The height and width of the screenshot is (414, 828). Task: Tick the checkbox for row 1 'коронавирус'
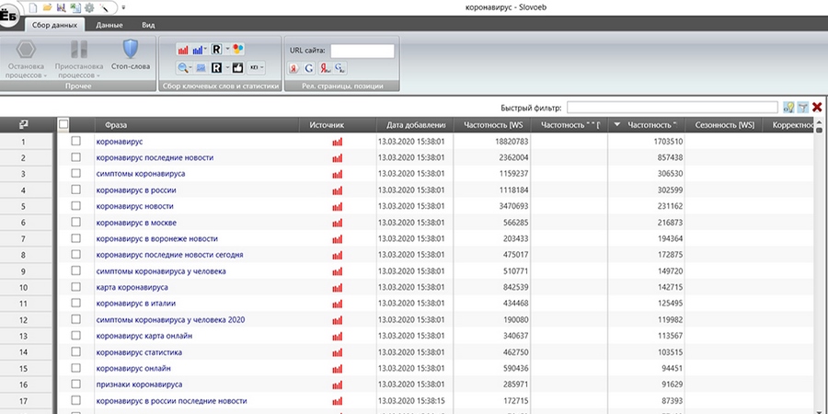(76, 142)
